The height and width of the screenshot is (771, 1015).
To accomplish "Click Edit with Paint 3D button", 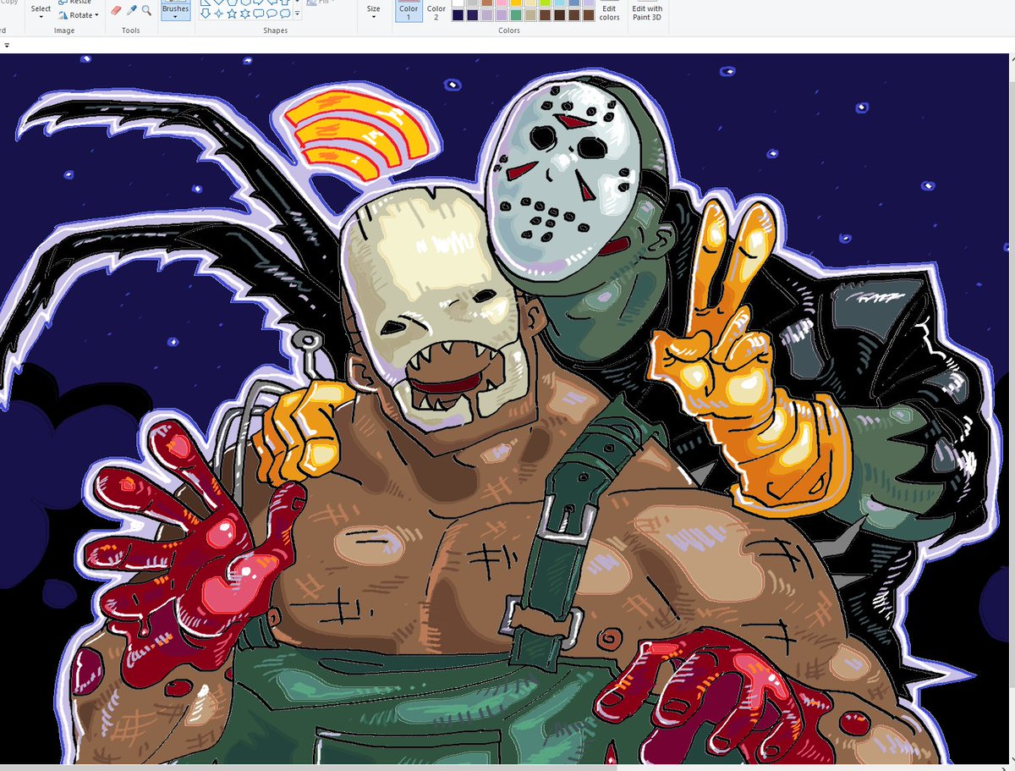I will point(647,12).
